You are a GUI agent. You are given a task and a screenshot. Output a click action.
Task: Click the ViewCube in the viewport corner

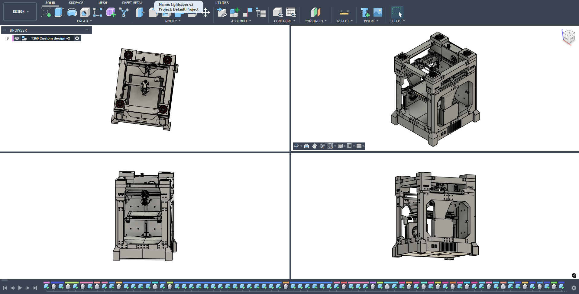click(x=568, y=37)
